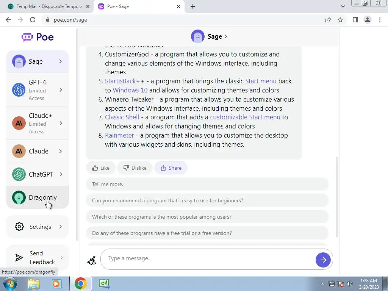
Task: Open the Windows 10 link
Action: pos(130,90)
